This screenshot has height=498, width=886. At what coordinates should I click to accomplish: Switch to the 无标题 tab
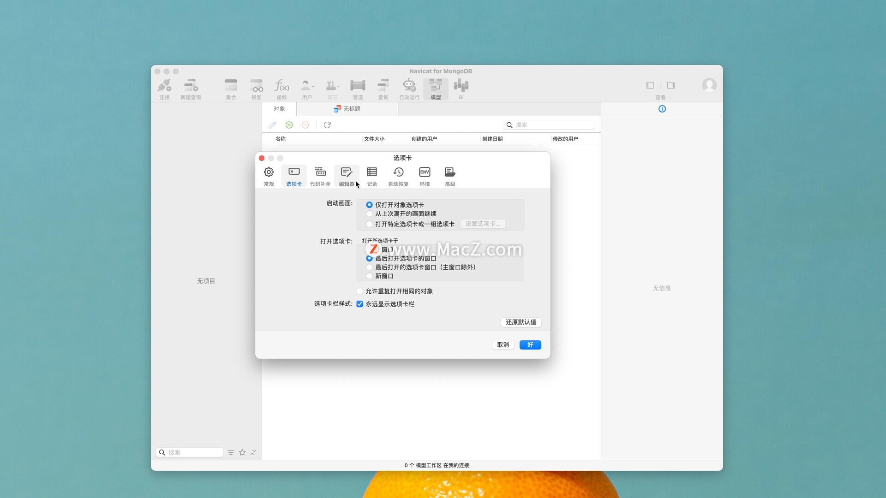click(347, 109)
